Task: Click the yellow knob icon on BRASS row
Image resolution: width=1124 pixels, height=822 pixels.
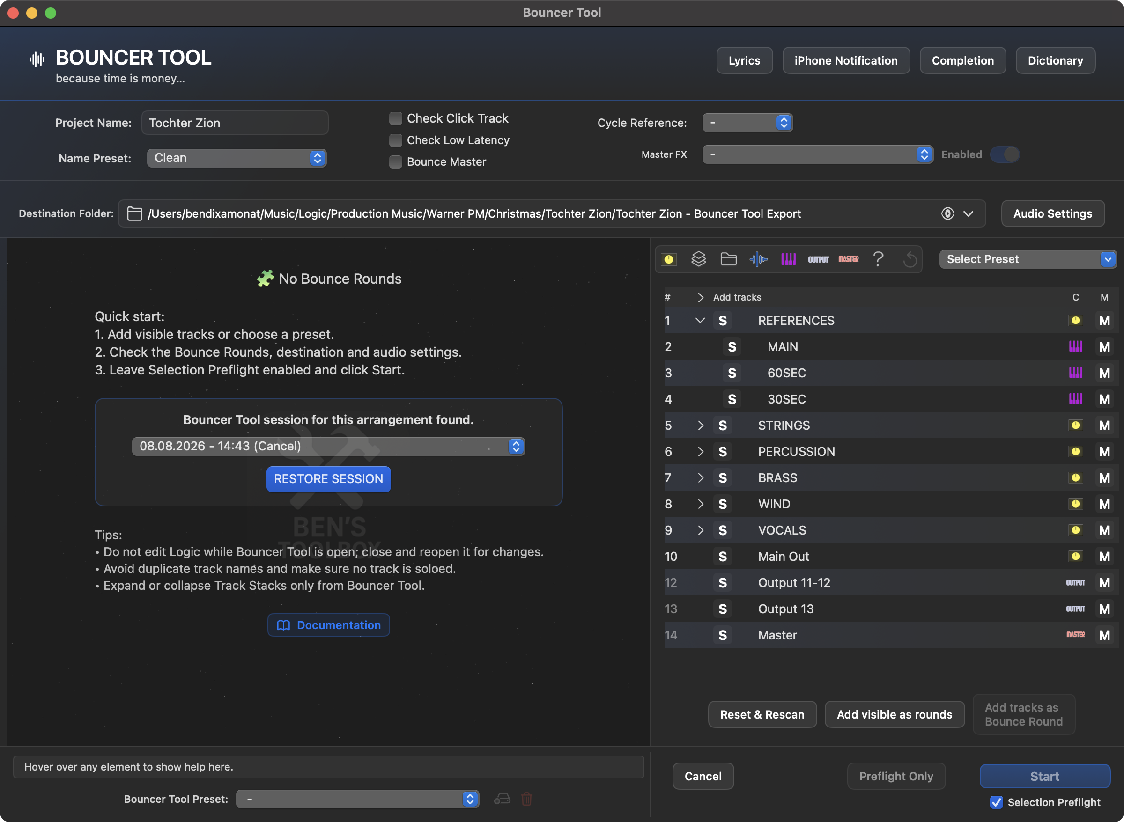Action: [1075, 477]
